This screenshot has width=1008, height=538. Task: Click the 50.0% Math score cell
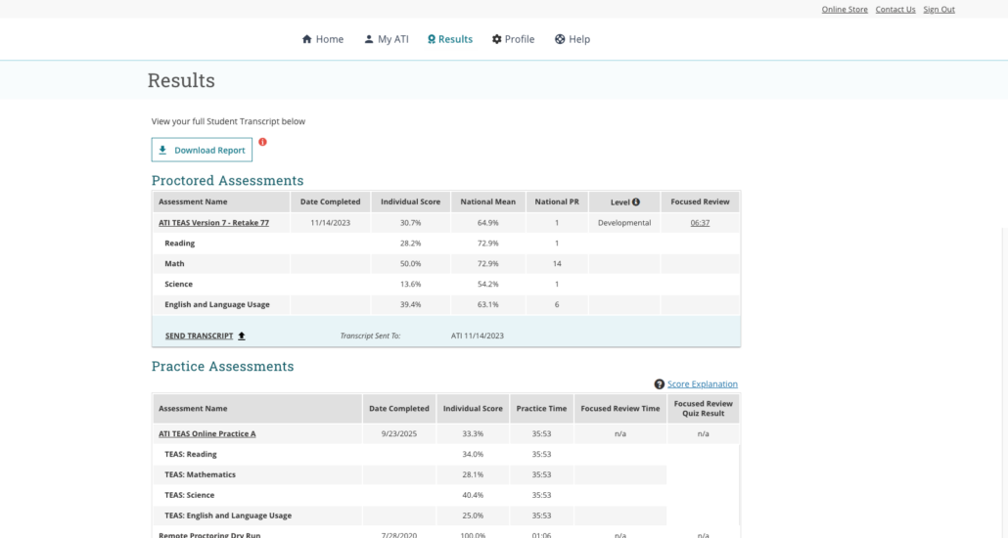tap(411, 263)
